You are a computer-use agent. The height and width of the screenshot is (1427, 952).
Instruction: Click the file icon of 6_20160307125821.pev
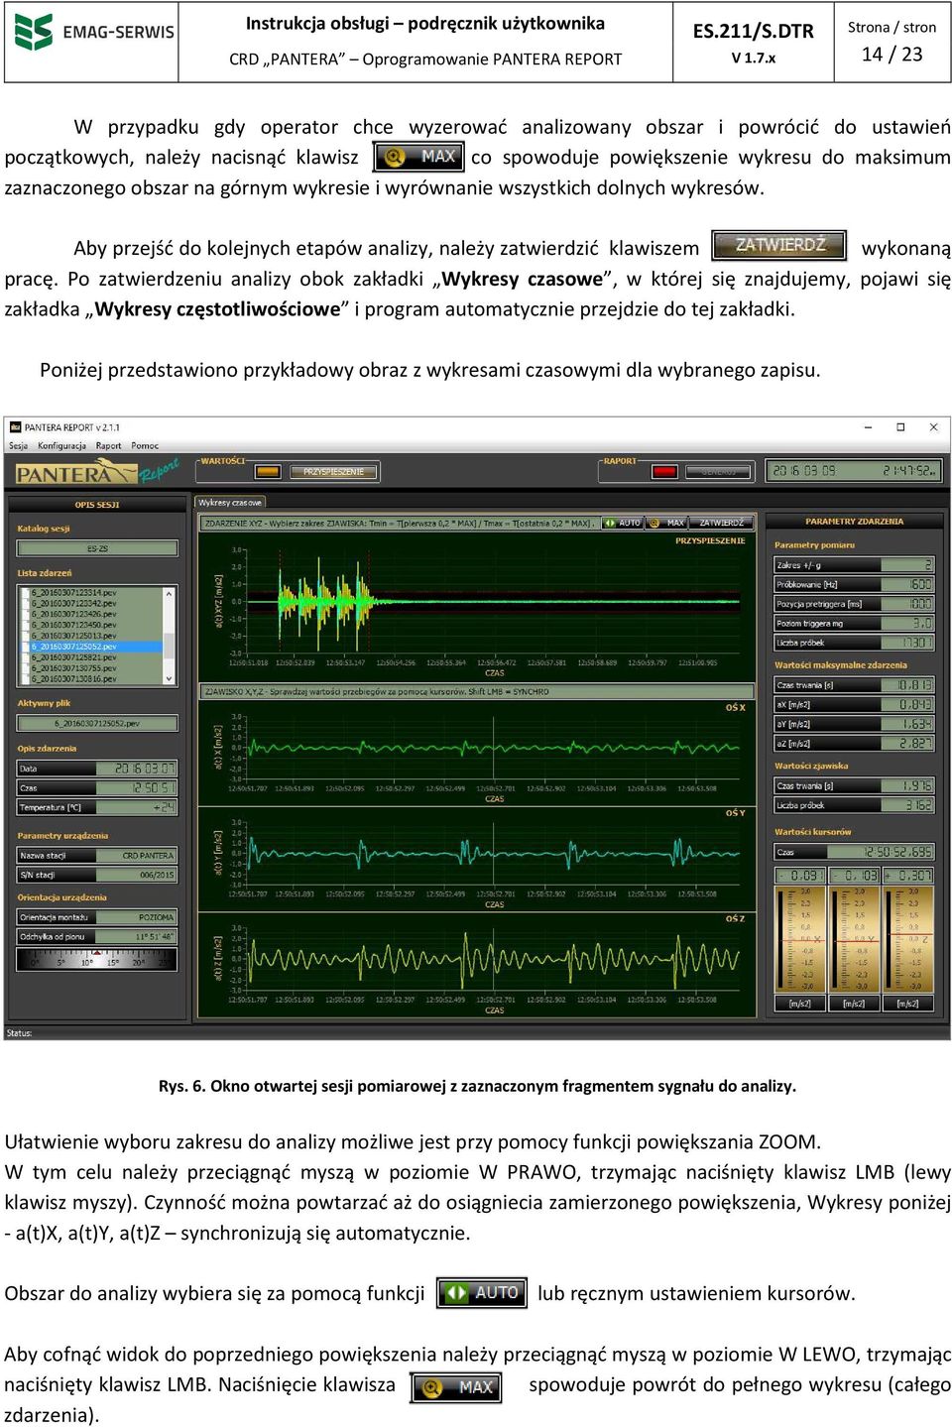tap(26, 657)
